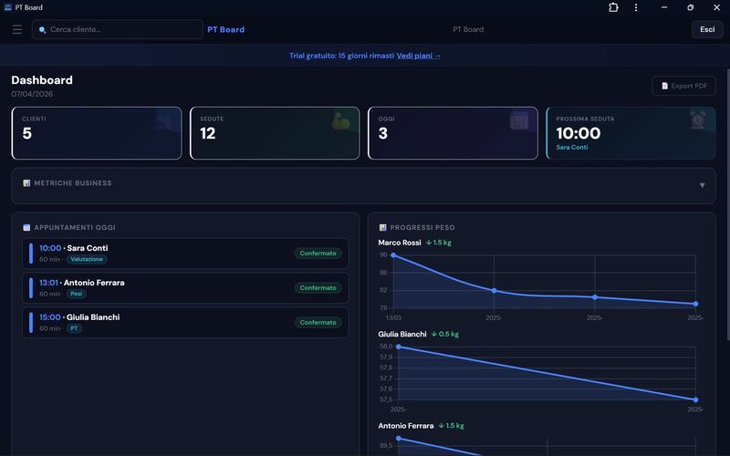The width and height of the screenshot is (730, 456).
Task: Click the centered PT Board title text
Action: [x=468, y=29]
